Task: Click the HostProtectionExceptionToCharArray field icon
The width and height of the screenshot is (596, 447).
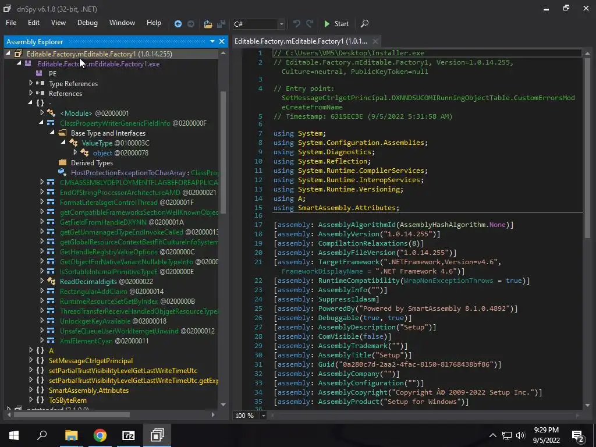Action: [x=62, y=172]
